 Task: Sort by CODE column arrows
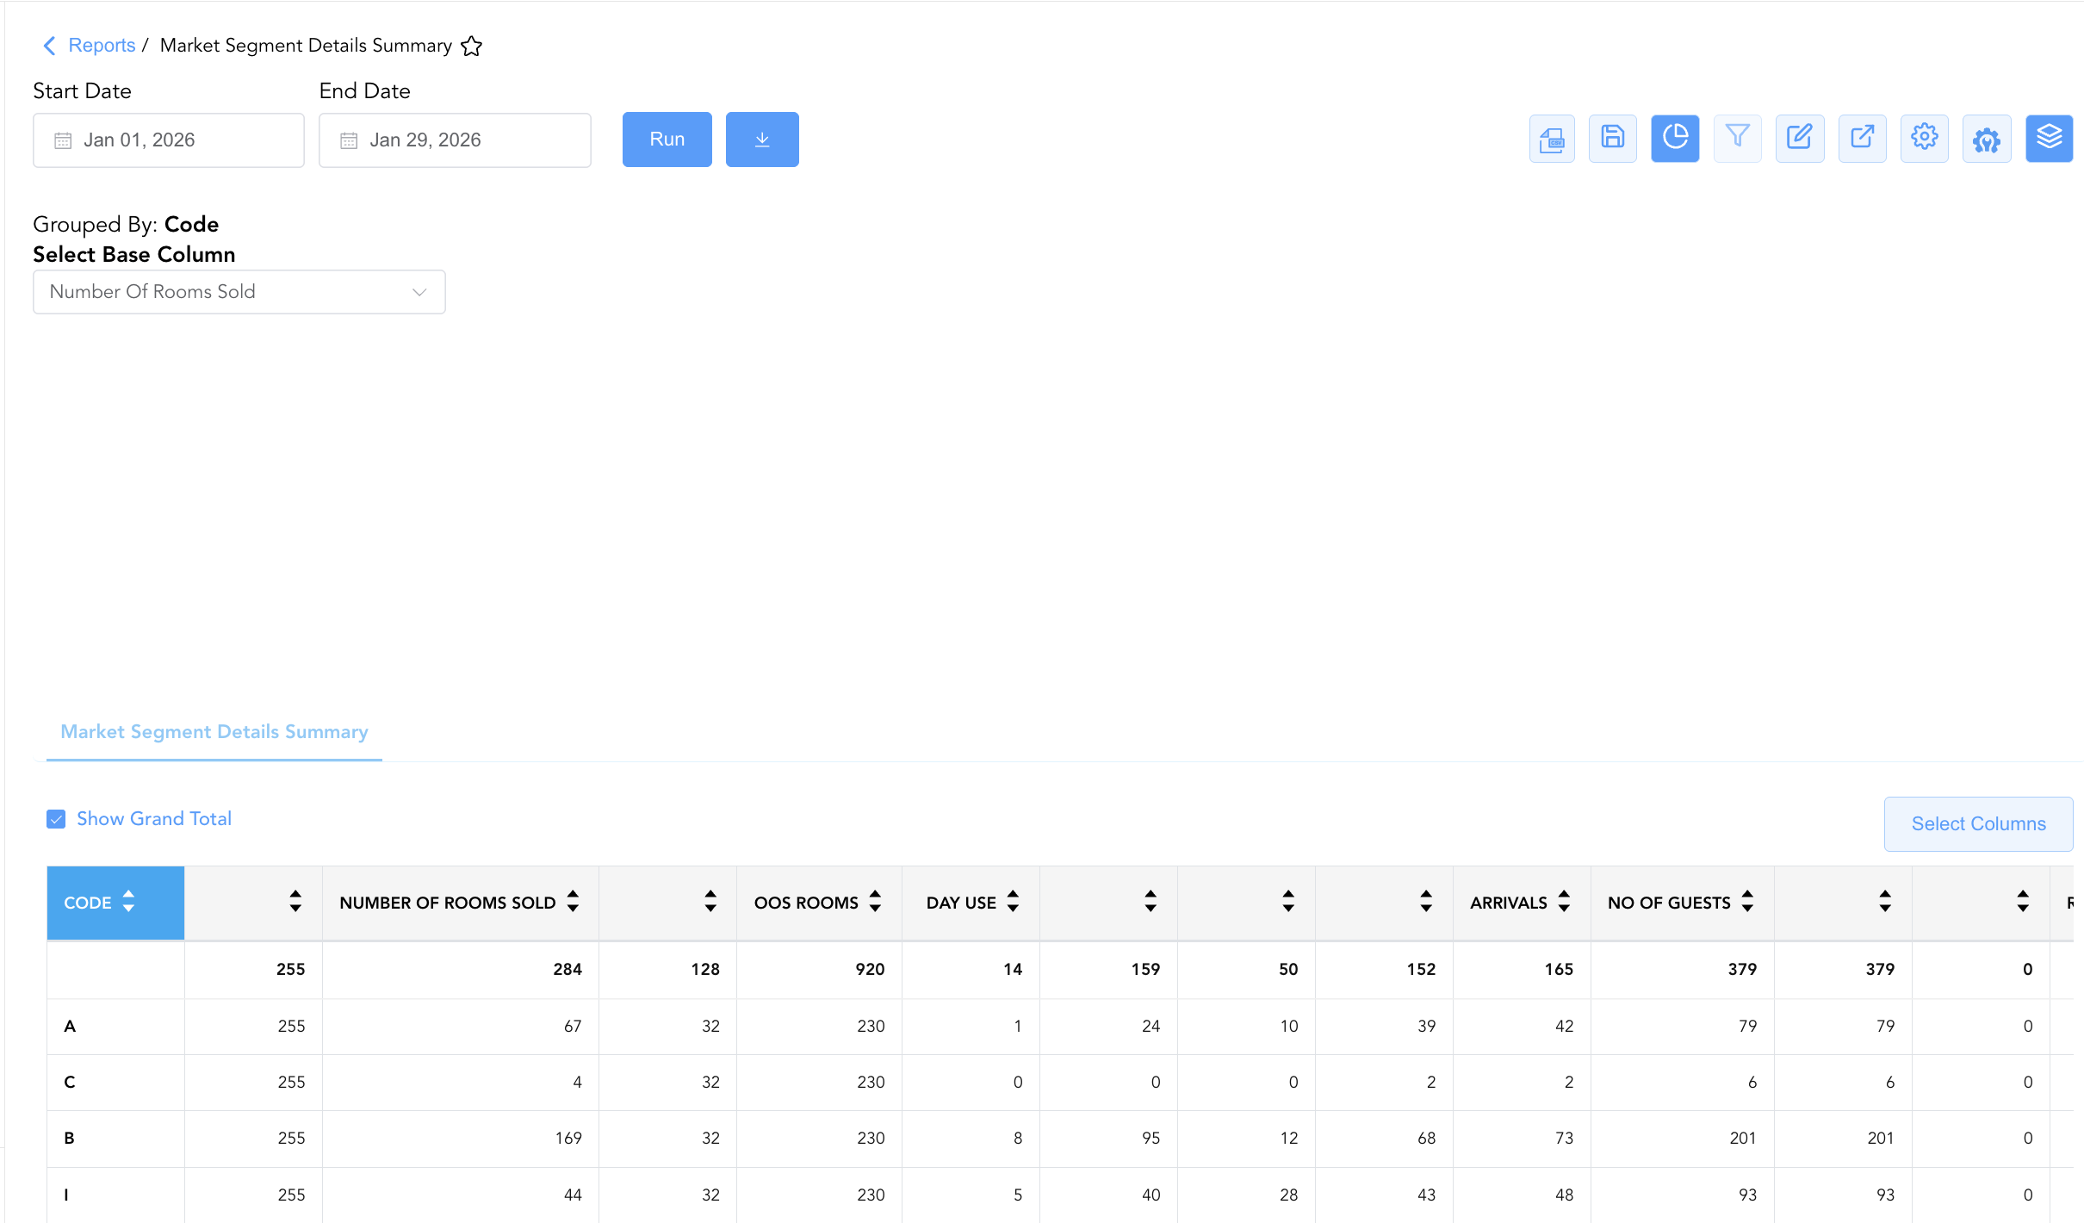tap(128, 902)
